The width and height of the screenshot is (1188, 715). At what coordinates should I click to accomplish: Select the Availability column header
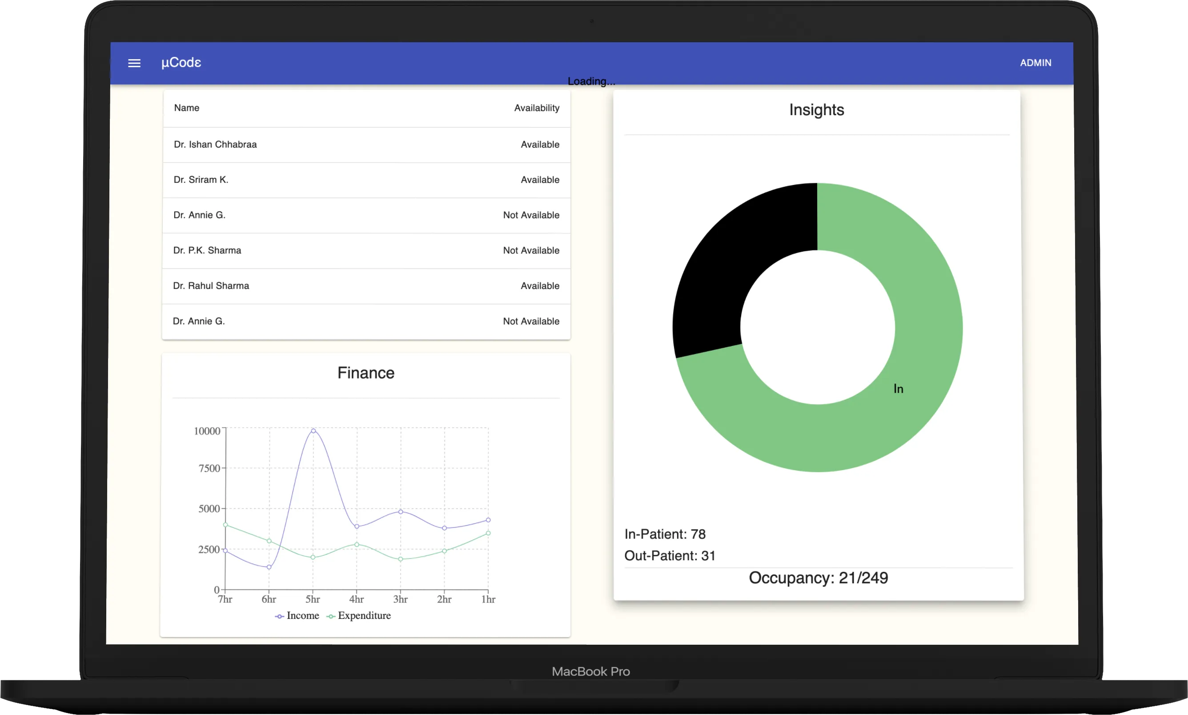pyautogui.click(x=537, y=108)
